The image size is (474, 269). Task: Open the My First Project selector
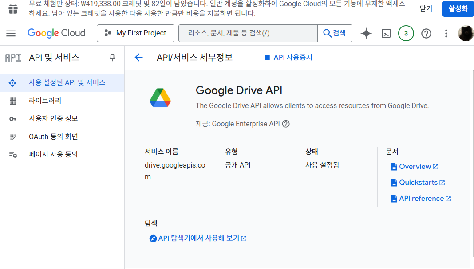135,33
